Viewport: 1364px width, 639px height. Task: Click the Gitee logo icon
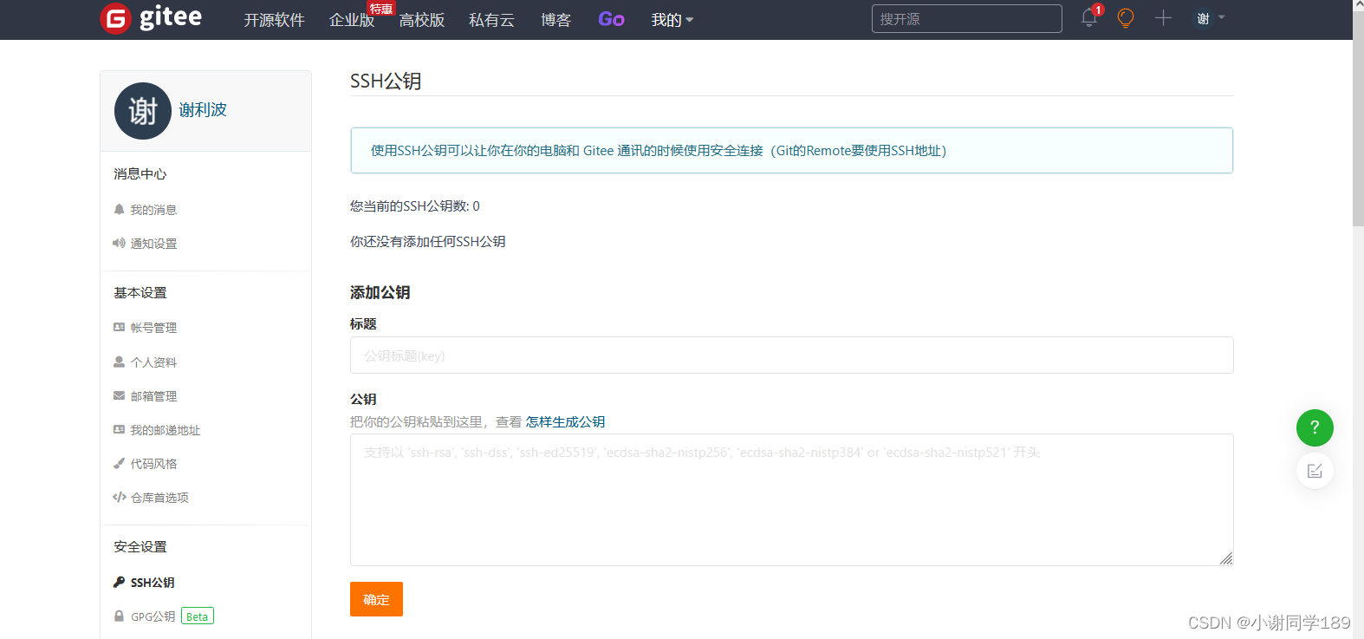click(x=115, y=18)
